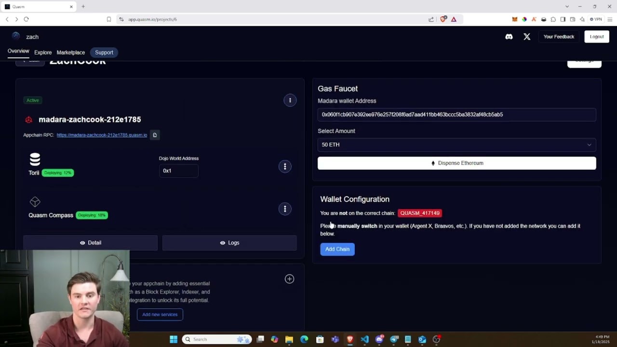Viewport: 617px width, 347px height.
Task: Reload the page
Action: (26, 19)
